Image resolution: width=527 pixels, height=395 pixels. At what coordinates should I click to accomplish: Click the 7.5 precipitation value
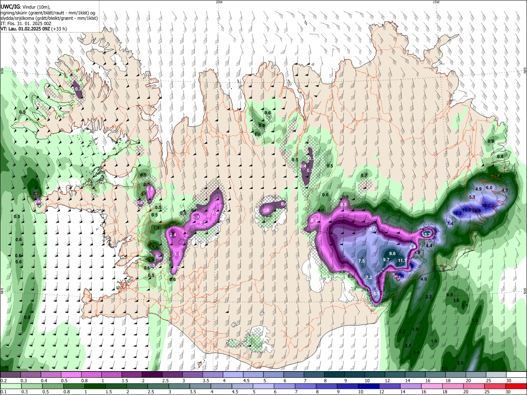pos(362,261)
